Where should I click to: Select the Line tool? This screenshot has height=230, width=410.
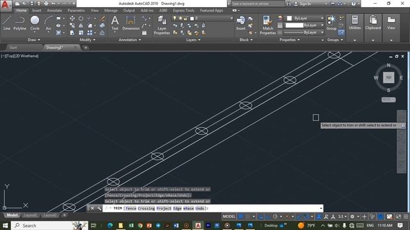coord(7,23)
